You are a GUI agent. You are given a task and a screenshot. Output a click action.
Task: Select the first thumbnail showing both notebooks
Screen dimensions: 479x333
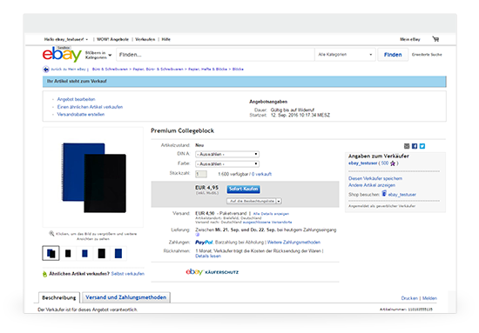coord(51,253)
